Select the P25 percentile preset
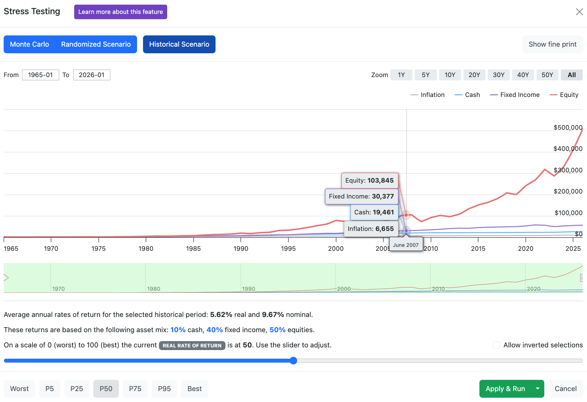 tap(77, 389)
